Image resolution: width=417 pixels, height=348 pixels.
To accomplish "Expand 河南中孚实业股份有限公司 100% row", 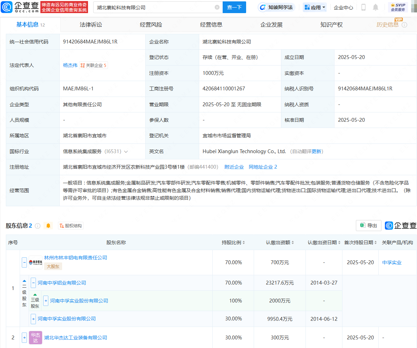I will 46,301.
